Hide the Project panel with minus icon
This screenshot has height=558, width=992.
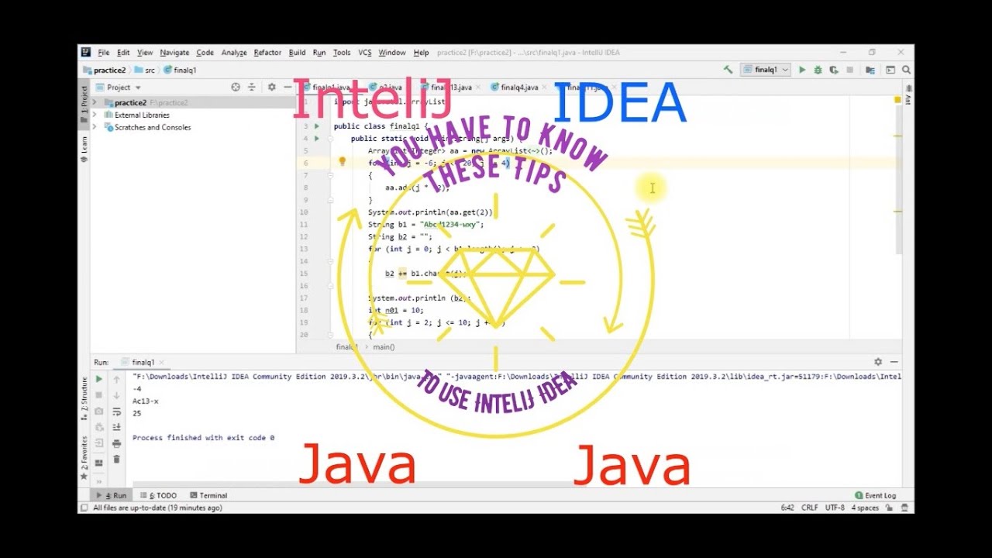click(287, 88)
